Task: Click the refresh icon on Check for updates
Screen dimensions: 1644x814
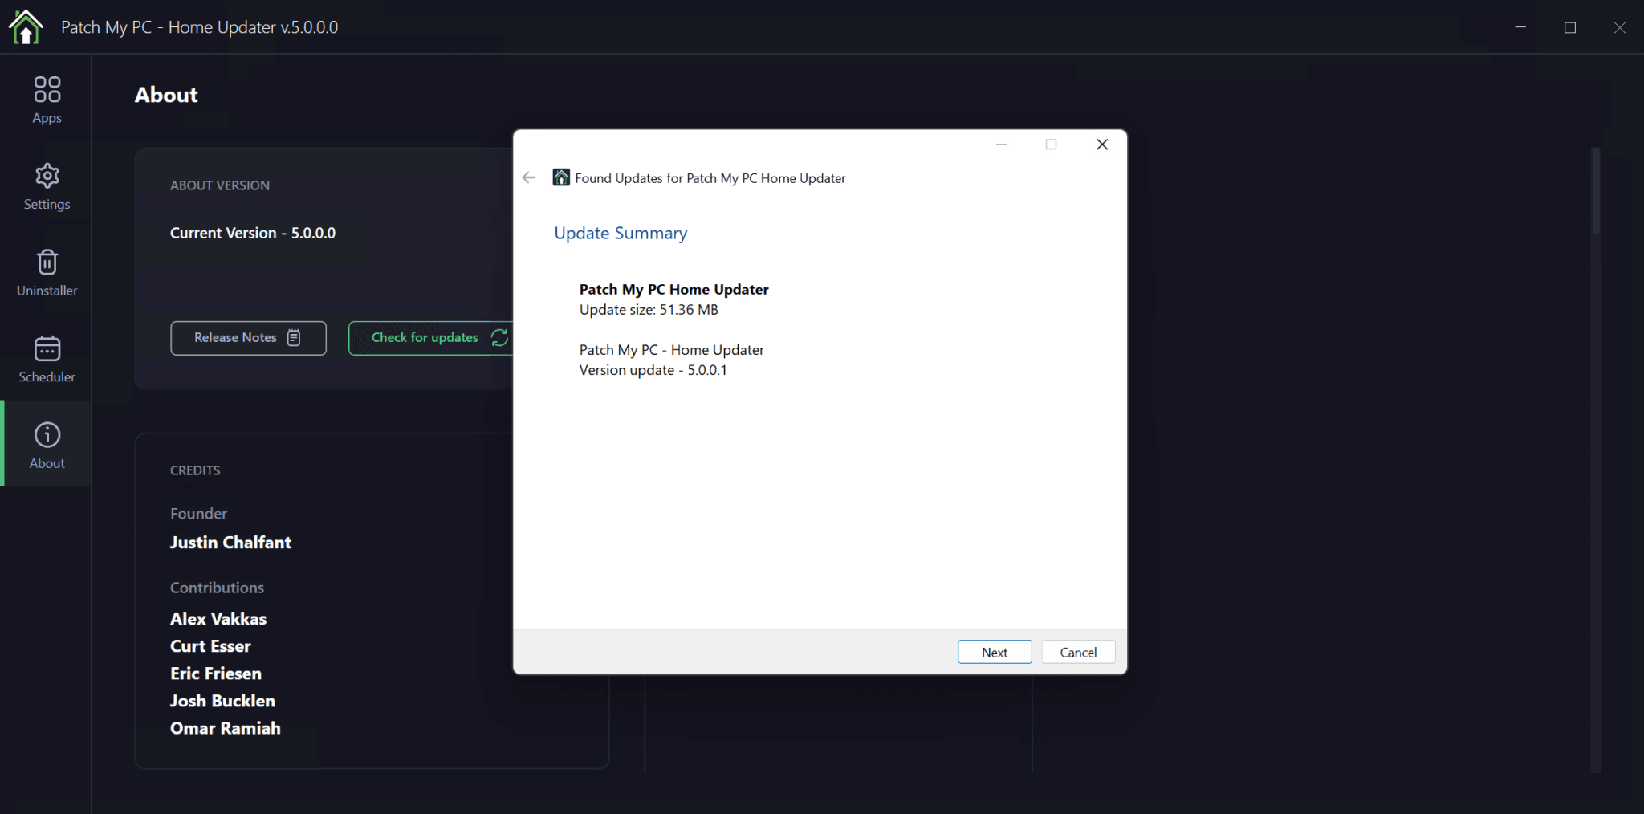Action: (498, 337)
